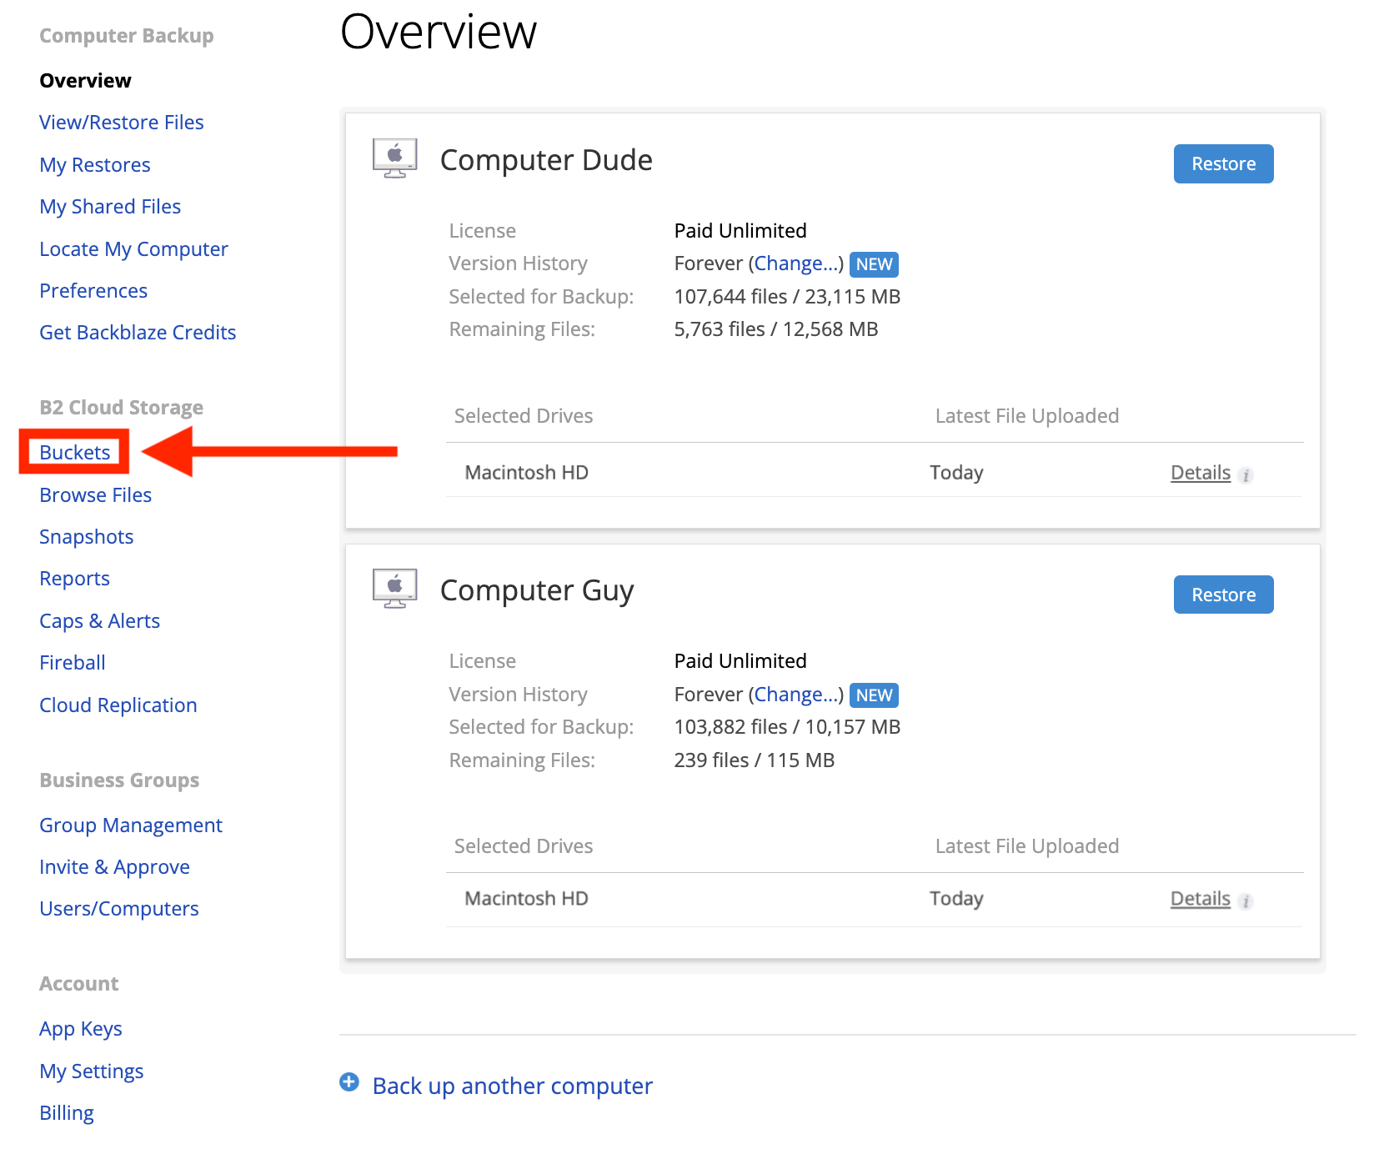Click the B2 Cloud Storage section header
This screenshot has width=1374, height=1159.
[x=122, y=408]
